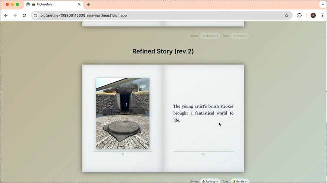Viewport: 327px width, 183px height.
Task: Open the Fantasy genre dropdown
Action: (x=210, y=181)
